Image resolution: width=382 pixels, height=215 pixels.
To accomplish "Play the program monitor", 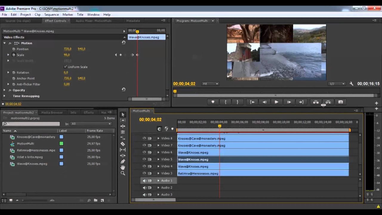I will point(276,102).
